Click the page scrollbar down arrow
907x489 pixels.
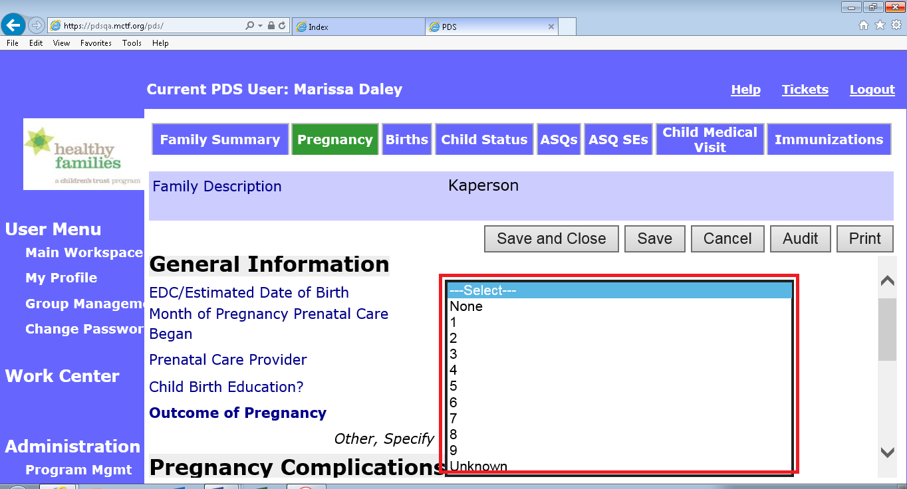coord(887,452)
